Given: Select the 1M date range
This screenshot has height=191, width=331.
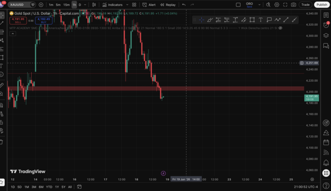Looking at the screenshot, I should [27, 187].
